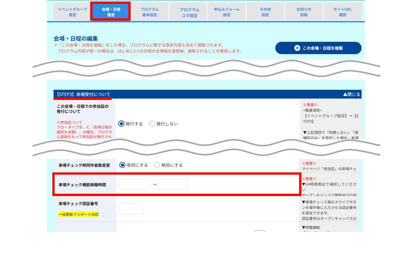The image size is (413, 254).
Task: Click the plus icon on the duplicate button
Action: pos(297,48)
